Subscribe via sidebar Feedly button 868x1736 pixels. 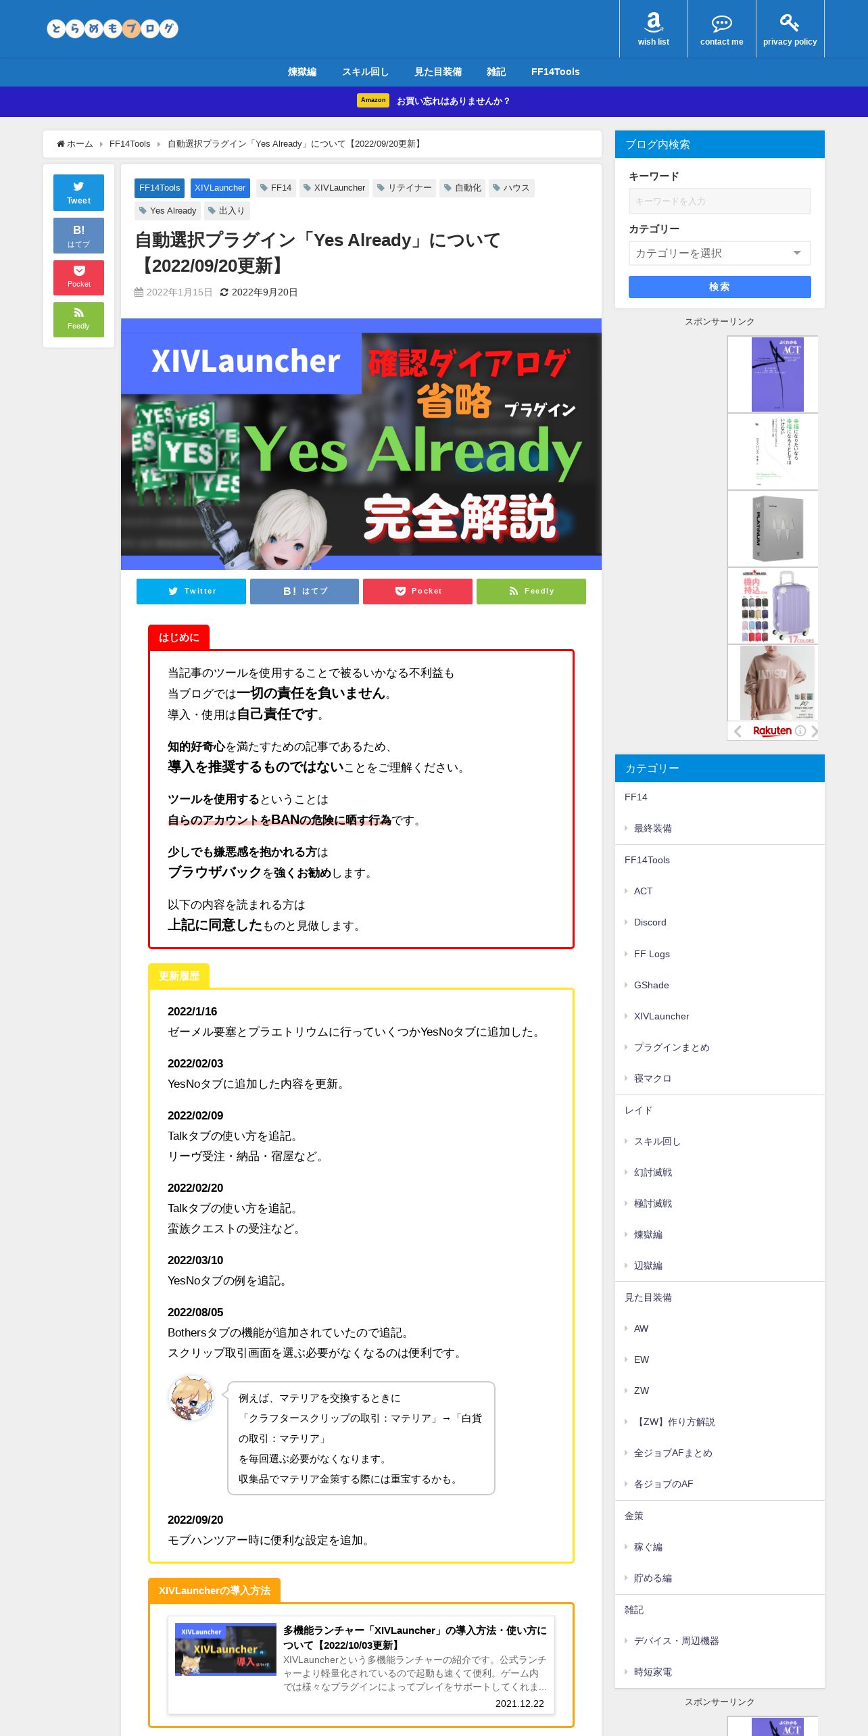[x=78, y=319]
